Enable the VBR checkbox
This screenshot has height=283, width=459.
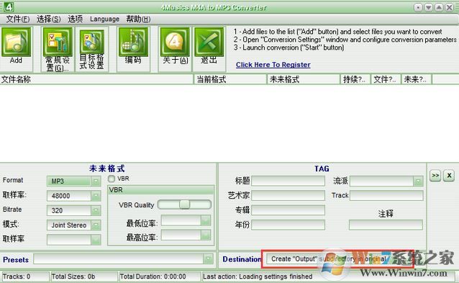pos(112,179)
